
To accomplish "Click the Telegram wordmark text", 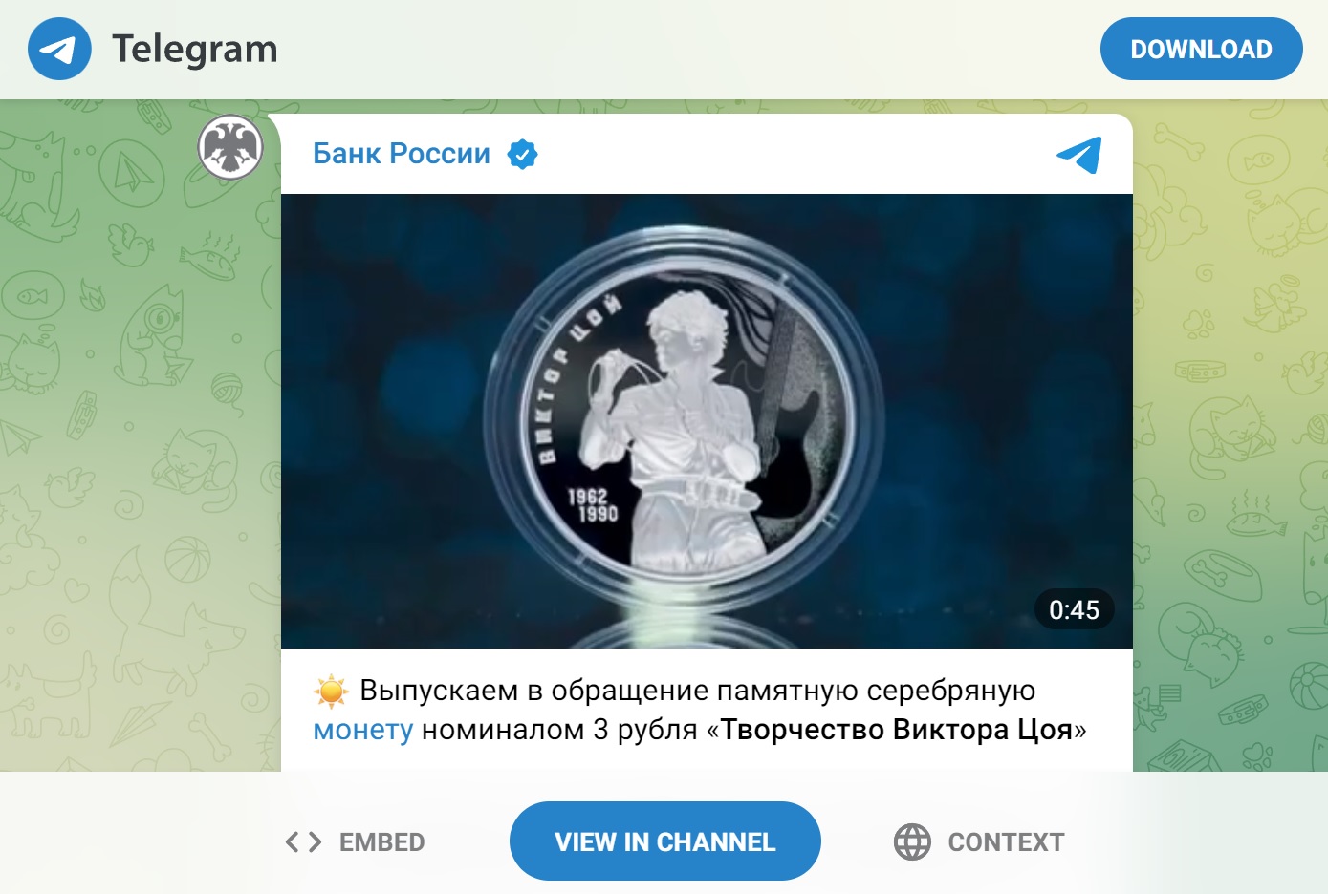I will click(x=195, y=49).
